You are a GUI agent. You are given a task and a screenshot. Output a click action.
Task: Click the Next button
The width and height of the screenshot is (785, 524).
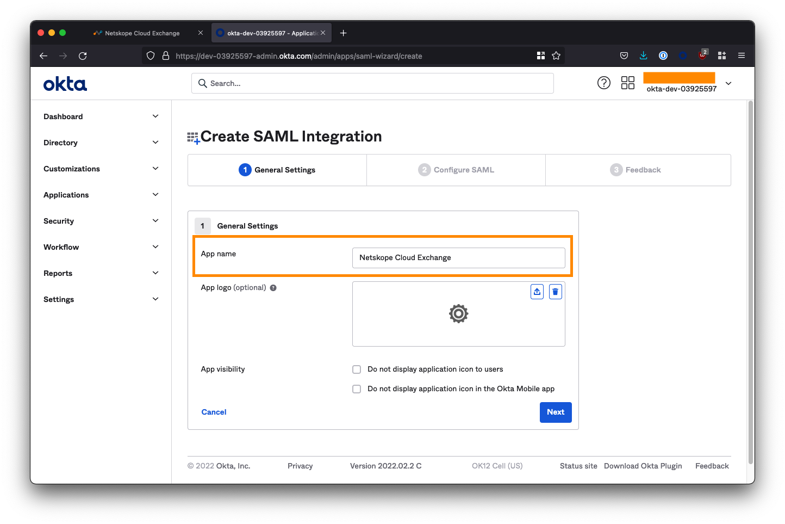tap(555, 412)
